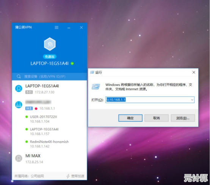The width and height of the screenshot is (210, 185).
Task: Expand the Open field dropdown arrow
Action: 192,100
